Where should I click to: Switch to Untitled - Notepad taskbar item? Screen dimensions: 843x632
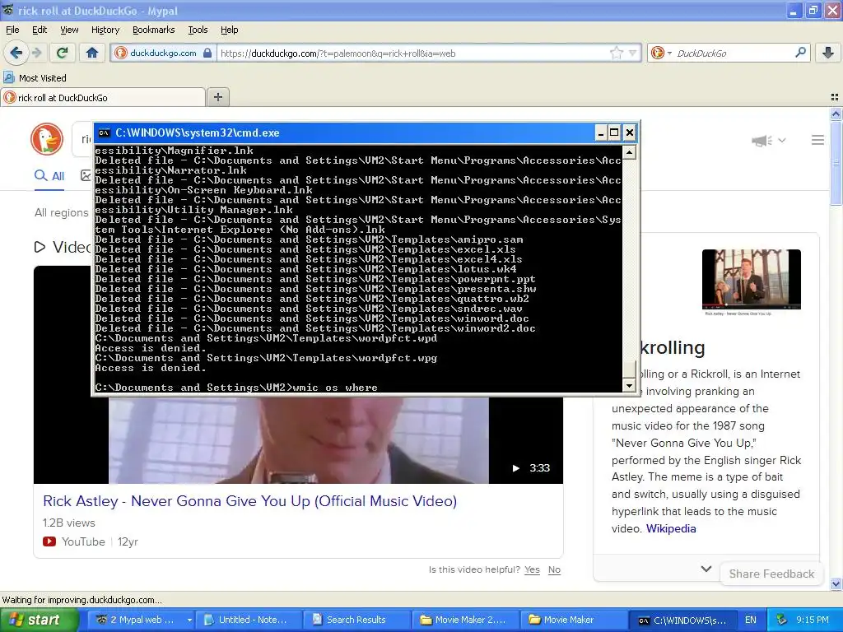point(249,620)
